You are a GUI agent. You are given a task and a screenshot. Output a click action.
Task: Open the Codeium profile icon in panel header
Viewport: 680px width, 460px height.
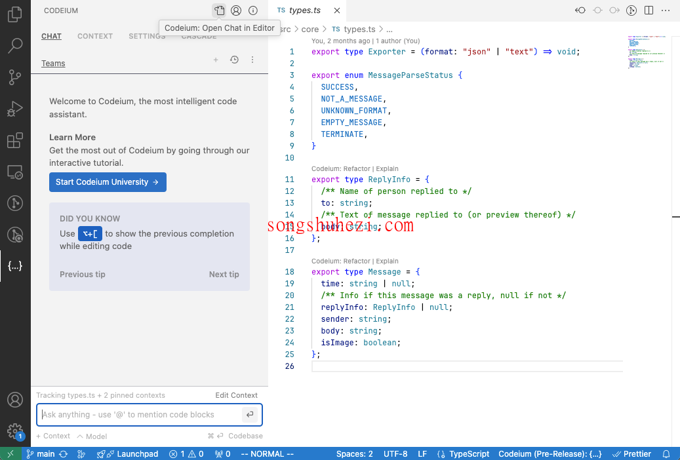point(236,10)
